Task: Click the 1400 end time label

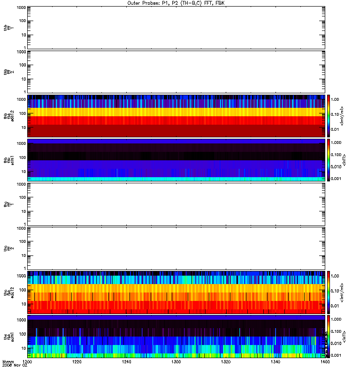Action: click(x=325, y=362)
